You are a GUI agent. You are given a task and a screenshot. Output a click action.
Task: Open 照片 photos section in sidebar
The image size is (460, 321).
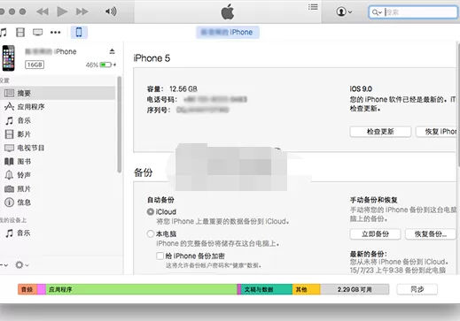coord(58,188)
